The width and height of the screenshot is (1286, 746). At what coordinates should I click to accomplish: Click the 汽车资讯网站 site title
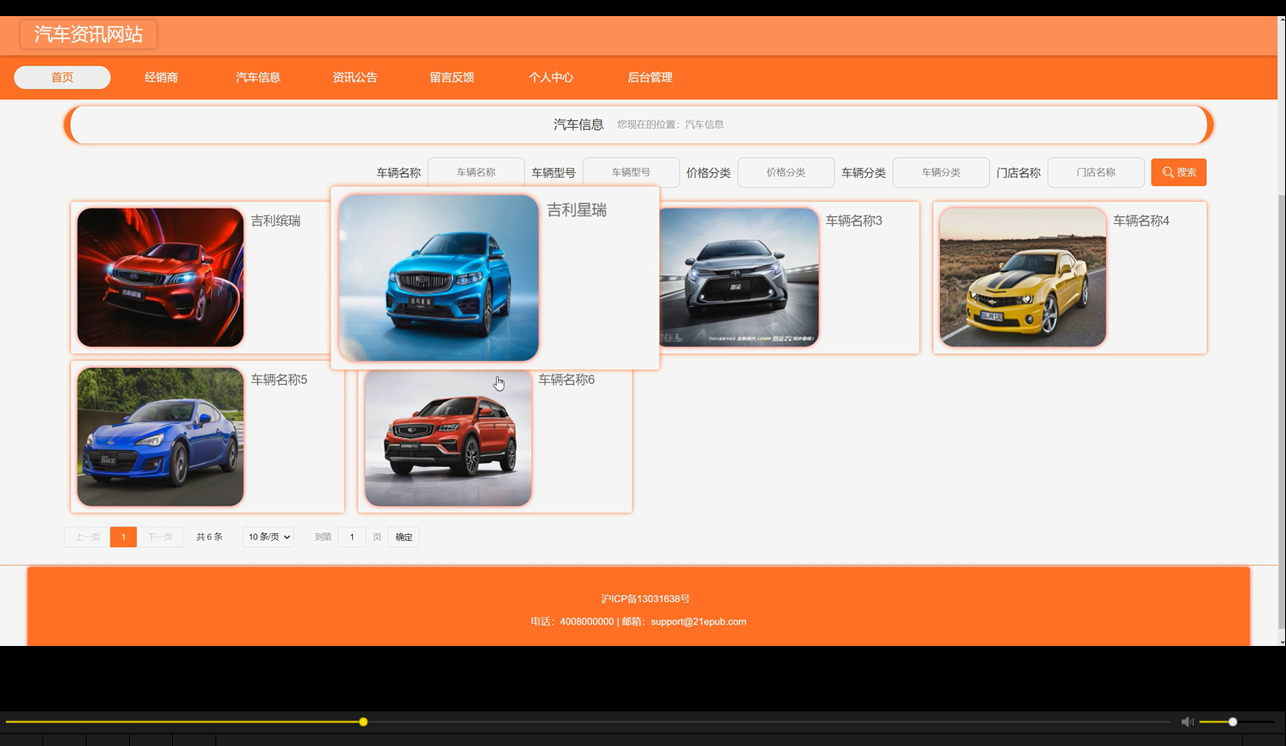[88, 34]
